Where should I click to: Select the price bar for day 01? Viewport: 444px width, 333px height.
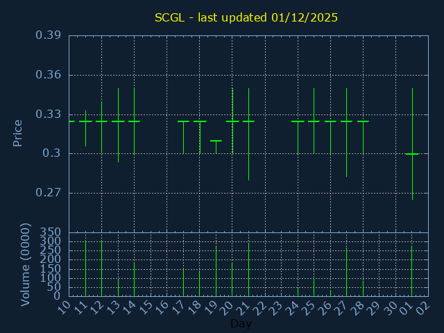click(412, 153)
